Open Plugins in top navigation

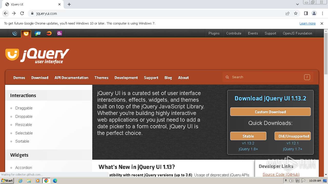pyautogui.click(x=214, y=33)
